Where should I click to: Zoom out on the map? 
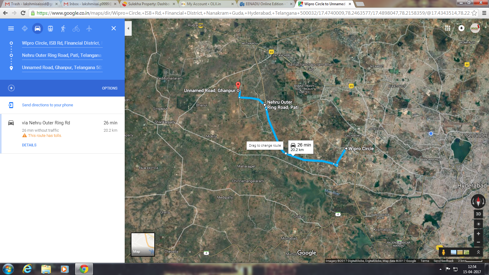[x=478, y=242]
